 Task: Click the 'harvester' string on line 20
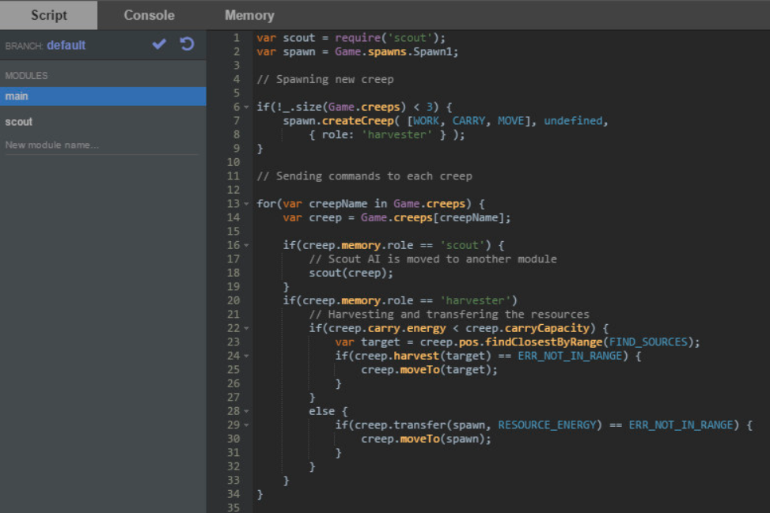click(x=476, y=300)
